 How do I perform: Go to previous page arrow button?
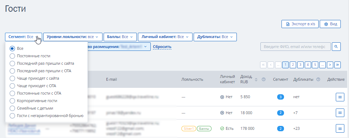[271, 65]
